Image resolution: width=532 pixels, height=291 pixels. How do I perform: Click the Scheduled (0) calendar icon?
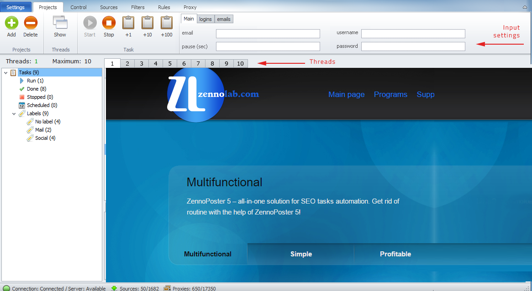pyautogui.click(x=22, y=105)
